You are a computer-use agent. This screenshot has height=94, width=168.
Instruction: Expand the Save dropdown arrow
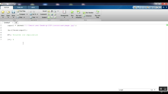13,17
